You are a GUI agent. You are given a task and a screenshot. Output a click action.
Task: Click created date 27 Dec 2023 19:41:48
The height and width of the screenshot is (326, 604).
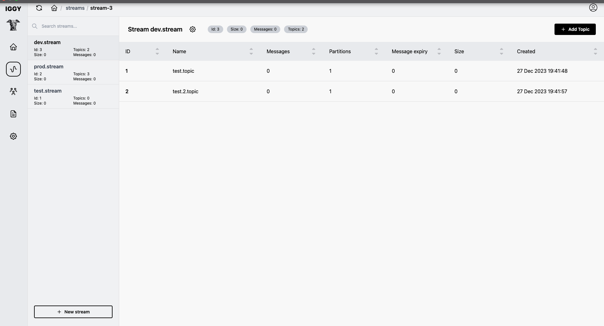coord(542,71)
